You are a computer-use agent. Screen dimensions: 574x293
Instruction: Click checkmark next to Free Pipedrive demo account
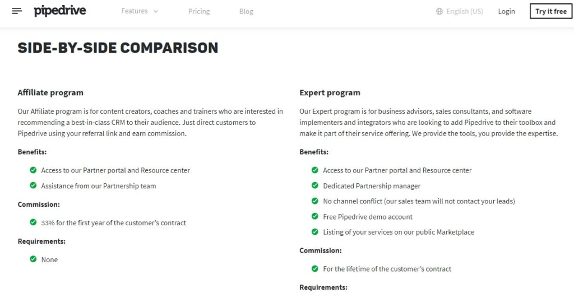pyautogui.click(x=315, y=216)
